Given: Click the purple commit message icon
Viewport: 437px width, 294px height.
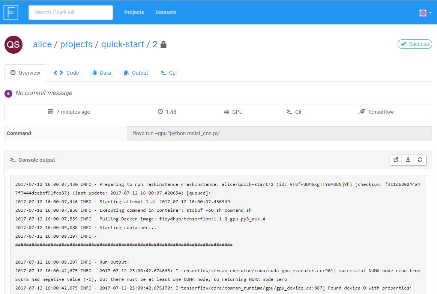Looking at the screenshot, I should click(x=8, y=93).
